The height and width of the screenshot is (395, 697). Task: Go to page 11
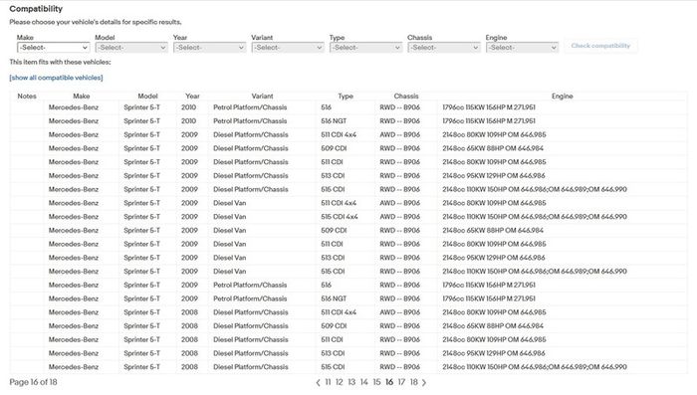click(x=328, y=382)
